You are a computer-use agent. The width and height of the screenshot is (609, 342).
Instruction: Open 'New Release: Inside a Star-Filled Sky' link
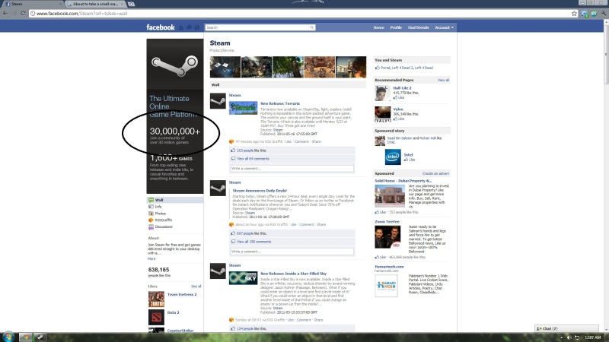click(x=293, y=274)
